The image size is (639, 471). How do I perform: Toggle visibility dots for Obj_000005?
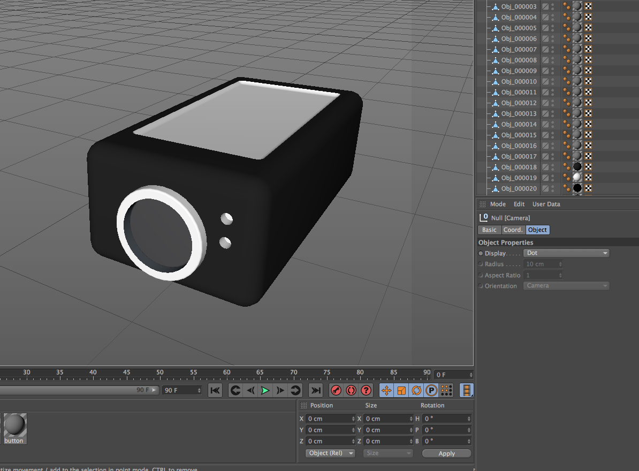(553, 28)
